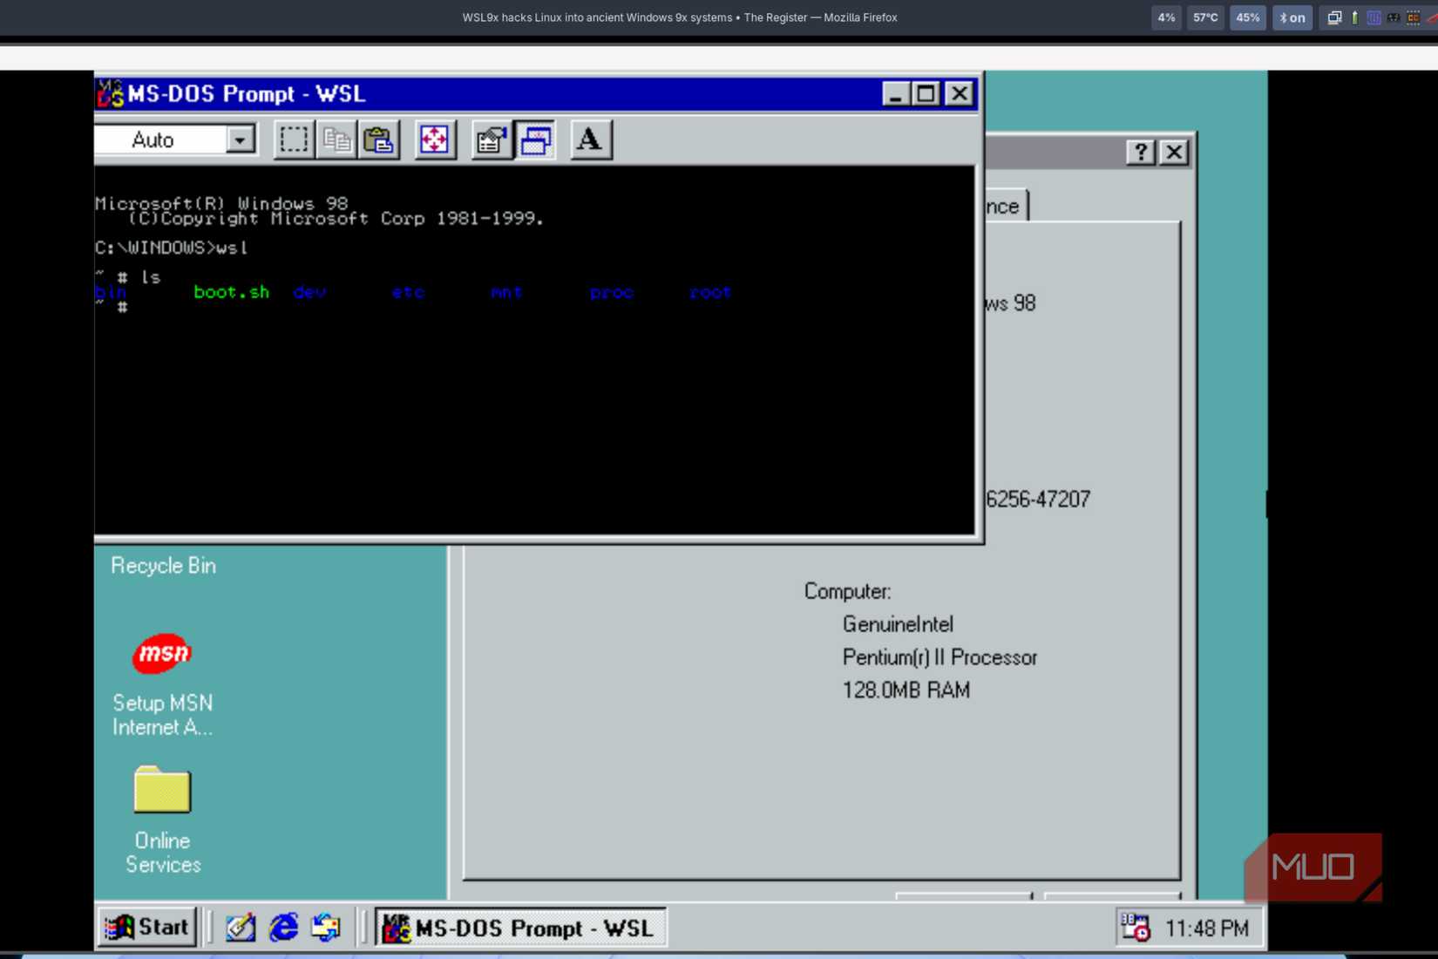Viewport: 1438px width, 959px height.
Task: Click Show Desktop quick launch icon
Action: click(x=241, y=927)
